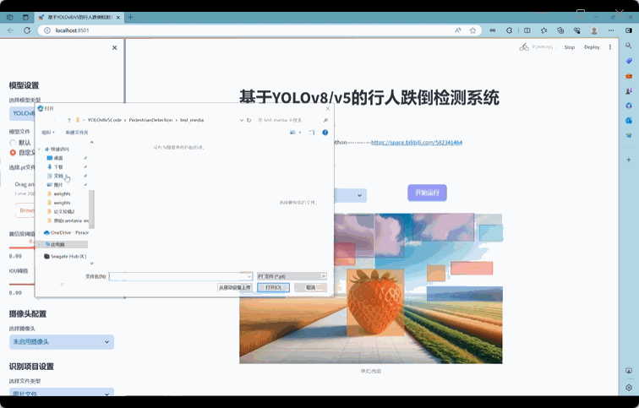Click the Stop button in Streamlit header
Screen dimensions: 639x408
[570, 47]
